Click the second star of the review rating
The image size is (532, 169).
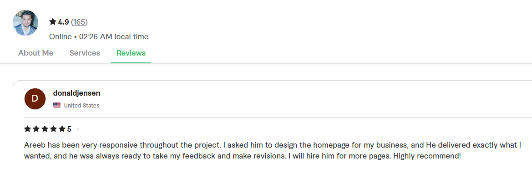click(x=36, y=129)
